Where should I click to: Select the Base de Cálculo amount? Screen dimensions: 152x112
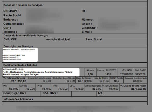pos(85,81)
